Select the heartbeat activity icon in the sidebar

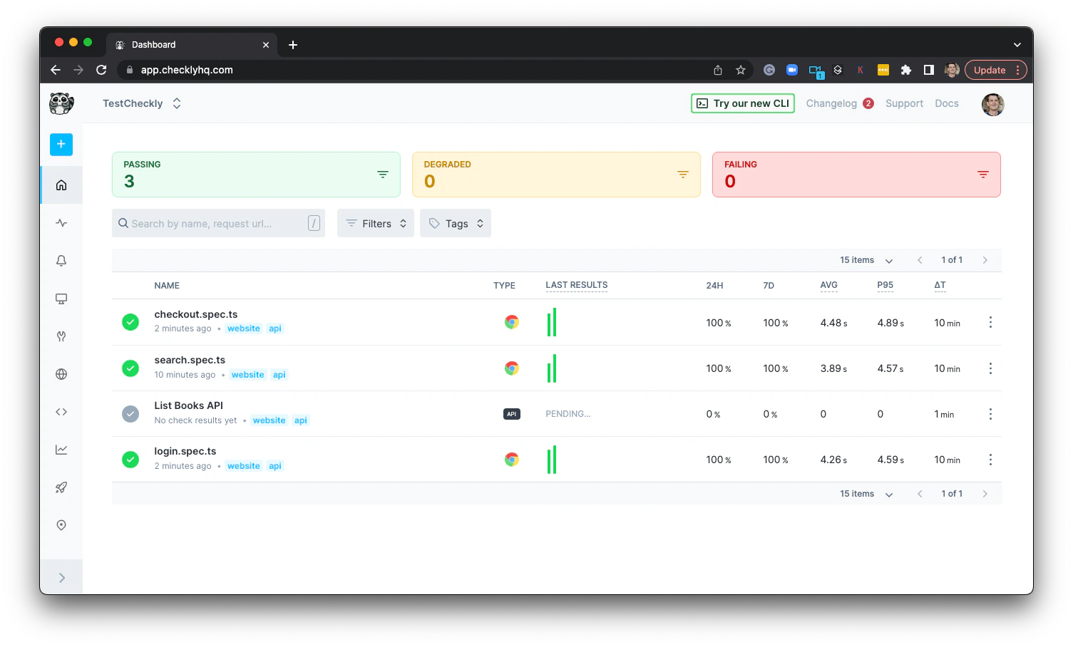click(x=61, y=222)
